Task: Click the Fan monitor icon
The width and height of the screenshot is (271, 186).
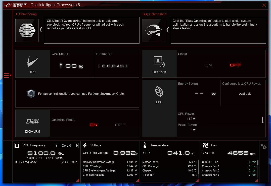Action: point(205,145)
